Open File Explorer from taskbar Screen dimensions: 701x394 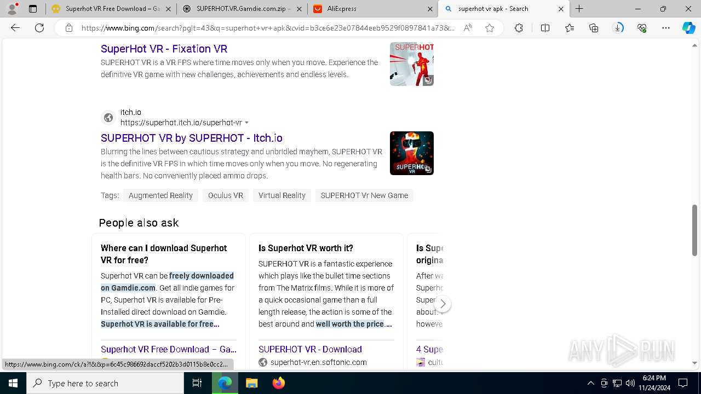click(x=251, y=383)
